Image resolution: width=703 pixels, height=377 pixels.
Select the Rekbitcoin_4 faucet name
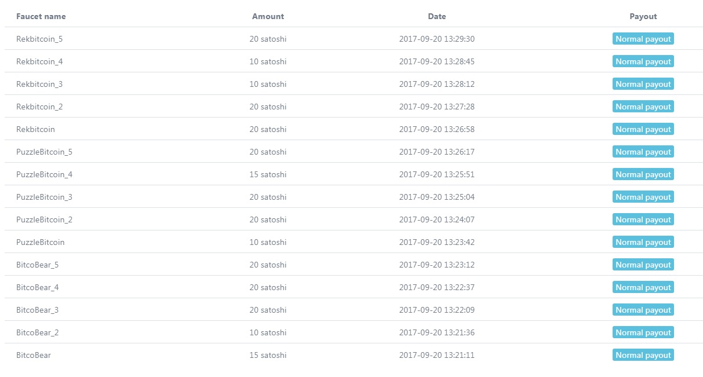pyautogui.click(x=39, y=61)
